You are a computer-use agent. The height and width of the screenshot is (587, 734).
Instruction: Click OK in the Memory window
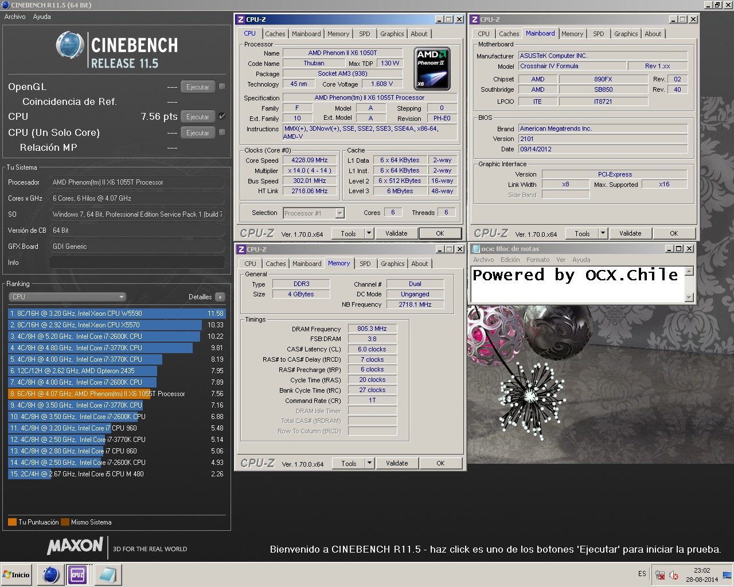(x=440, y=463)
